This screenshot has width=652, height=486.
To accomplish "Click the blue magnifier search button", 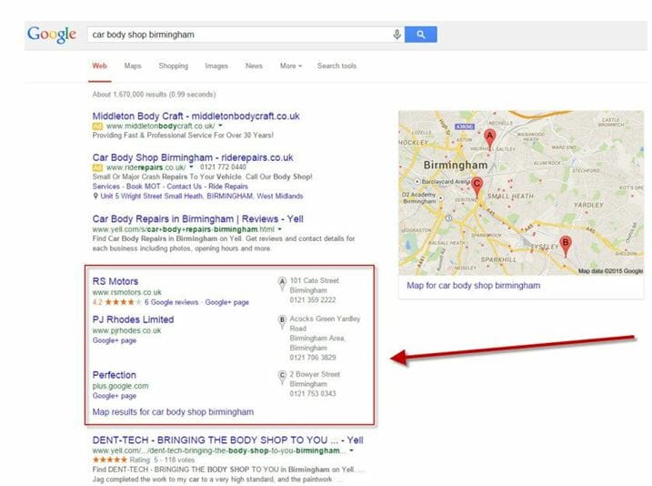I will [421, 35].
